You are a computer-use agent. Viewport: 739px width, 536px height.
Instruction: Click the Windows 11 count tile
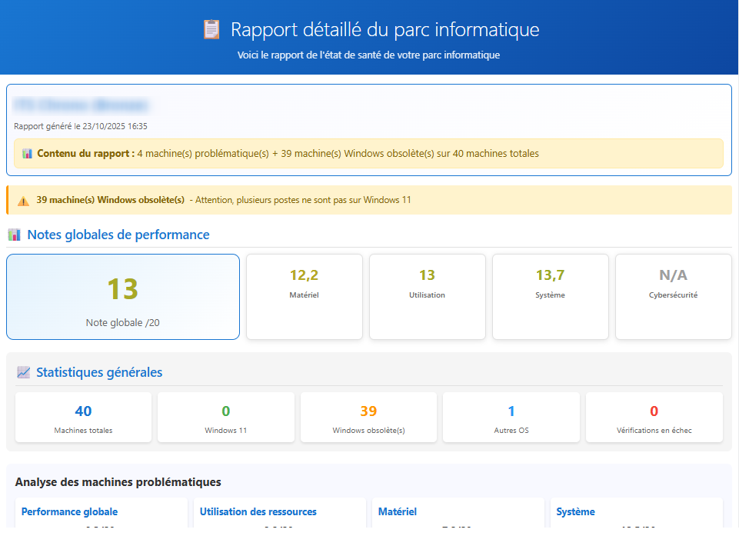tap(225, 418)
